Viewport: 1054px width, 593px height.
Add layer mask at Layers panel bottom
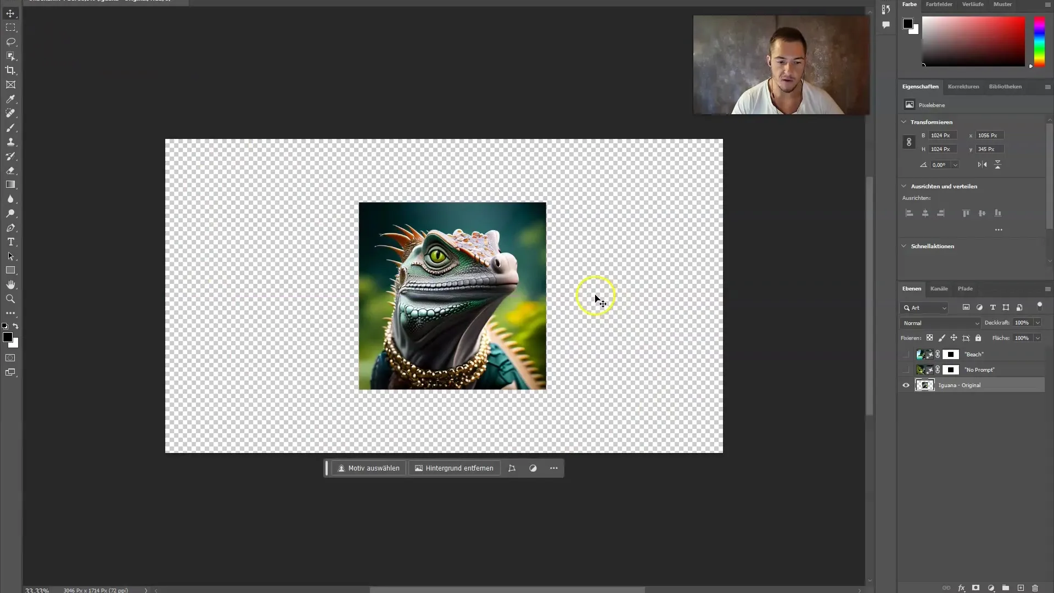point(975,588)
